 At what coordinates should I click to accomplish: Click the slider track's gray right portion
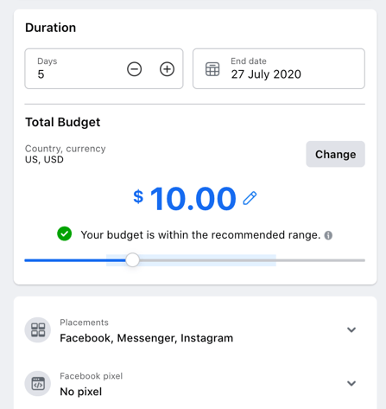252,260
